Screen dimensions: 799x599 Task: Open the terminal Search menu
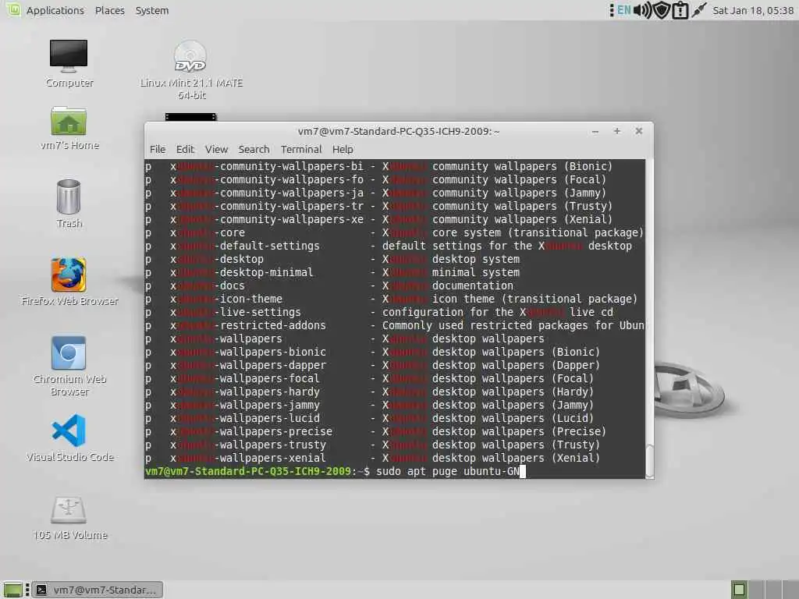254,149
